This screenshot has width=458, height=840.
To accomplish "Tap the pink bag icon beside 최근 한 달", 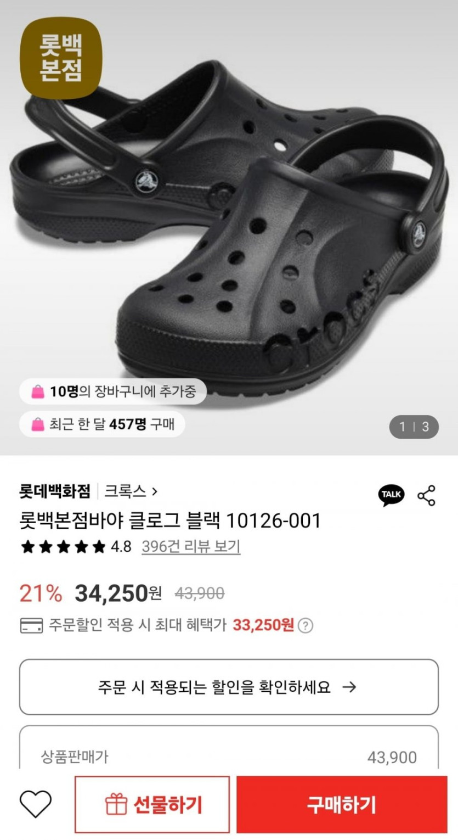I will point(38,424).
